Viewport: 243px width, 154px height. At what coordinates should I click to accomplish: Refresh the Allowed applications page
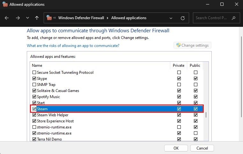coord(183,18)
